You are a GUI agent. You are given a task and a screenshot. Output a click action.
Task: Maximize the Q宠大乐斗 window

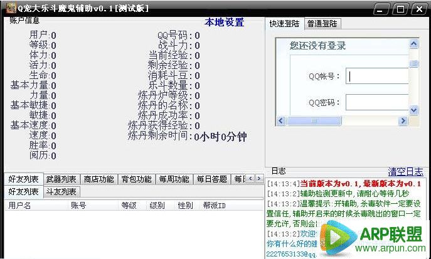pyautogui.click(x=400, y=9)
